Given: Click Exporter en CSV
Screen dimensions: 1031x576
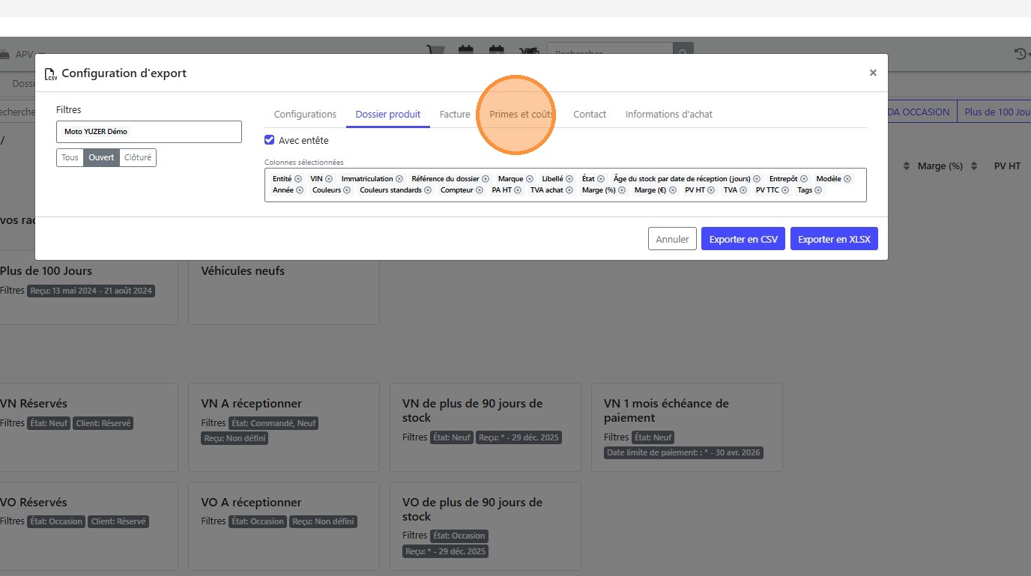Looking at the screenshot, I should 743,239.
